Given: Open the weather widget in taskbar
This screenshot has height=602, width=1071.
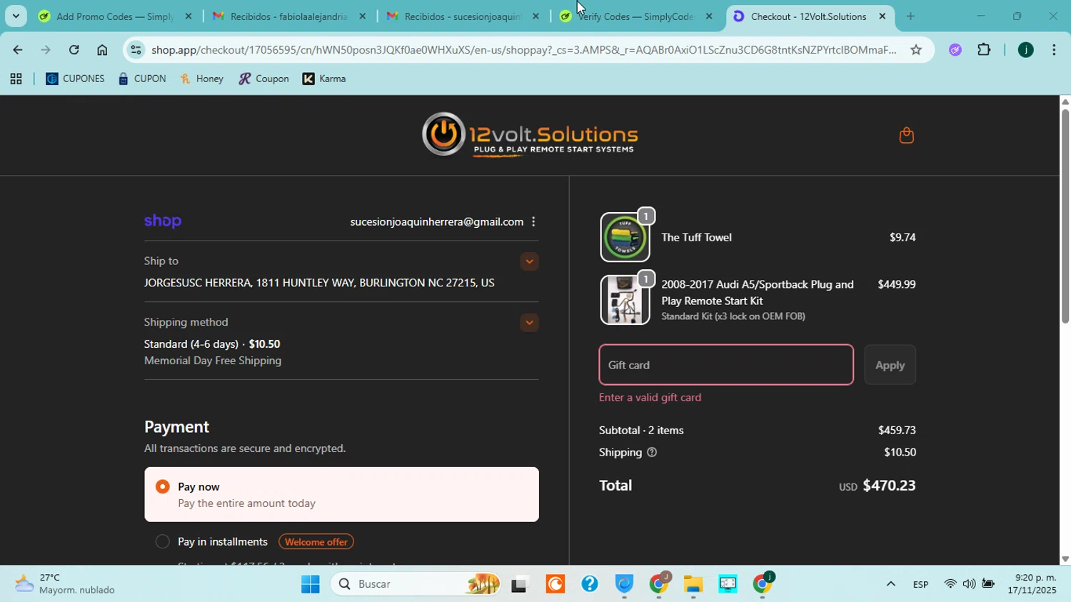Looking at the screenshot, I should click(64, 584).
